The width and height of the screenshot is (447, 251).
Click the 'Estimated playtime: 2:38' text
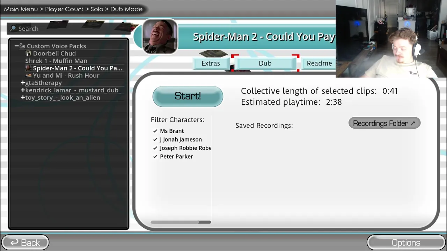(x=291, y=102)
